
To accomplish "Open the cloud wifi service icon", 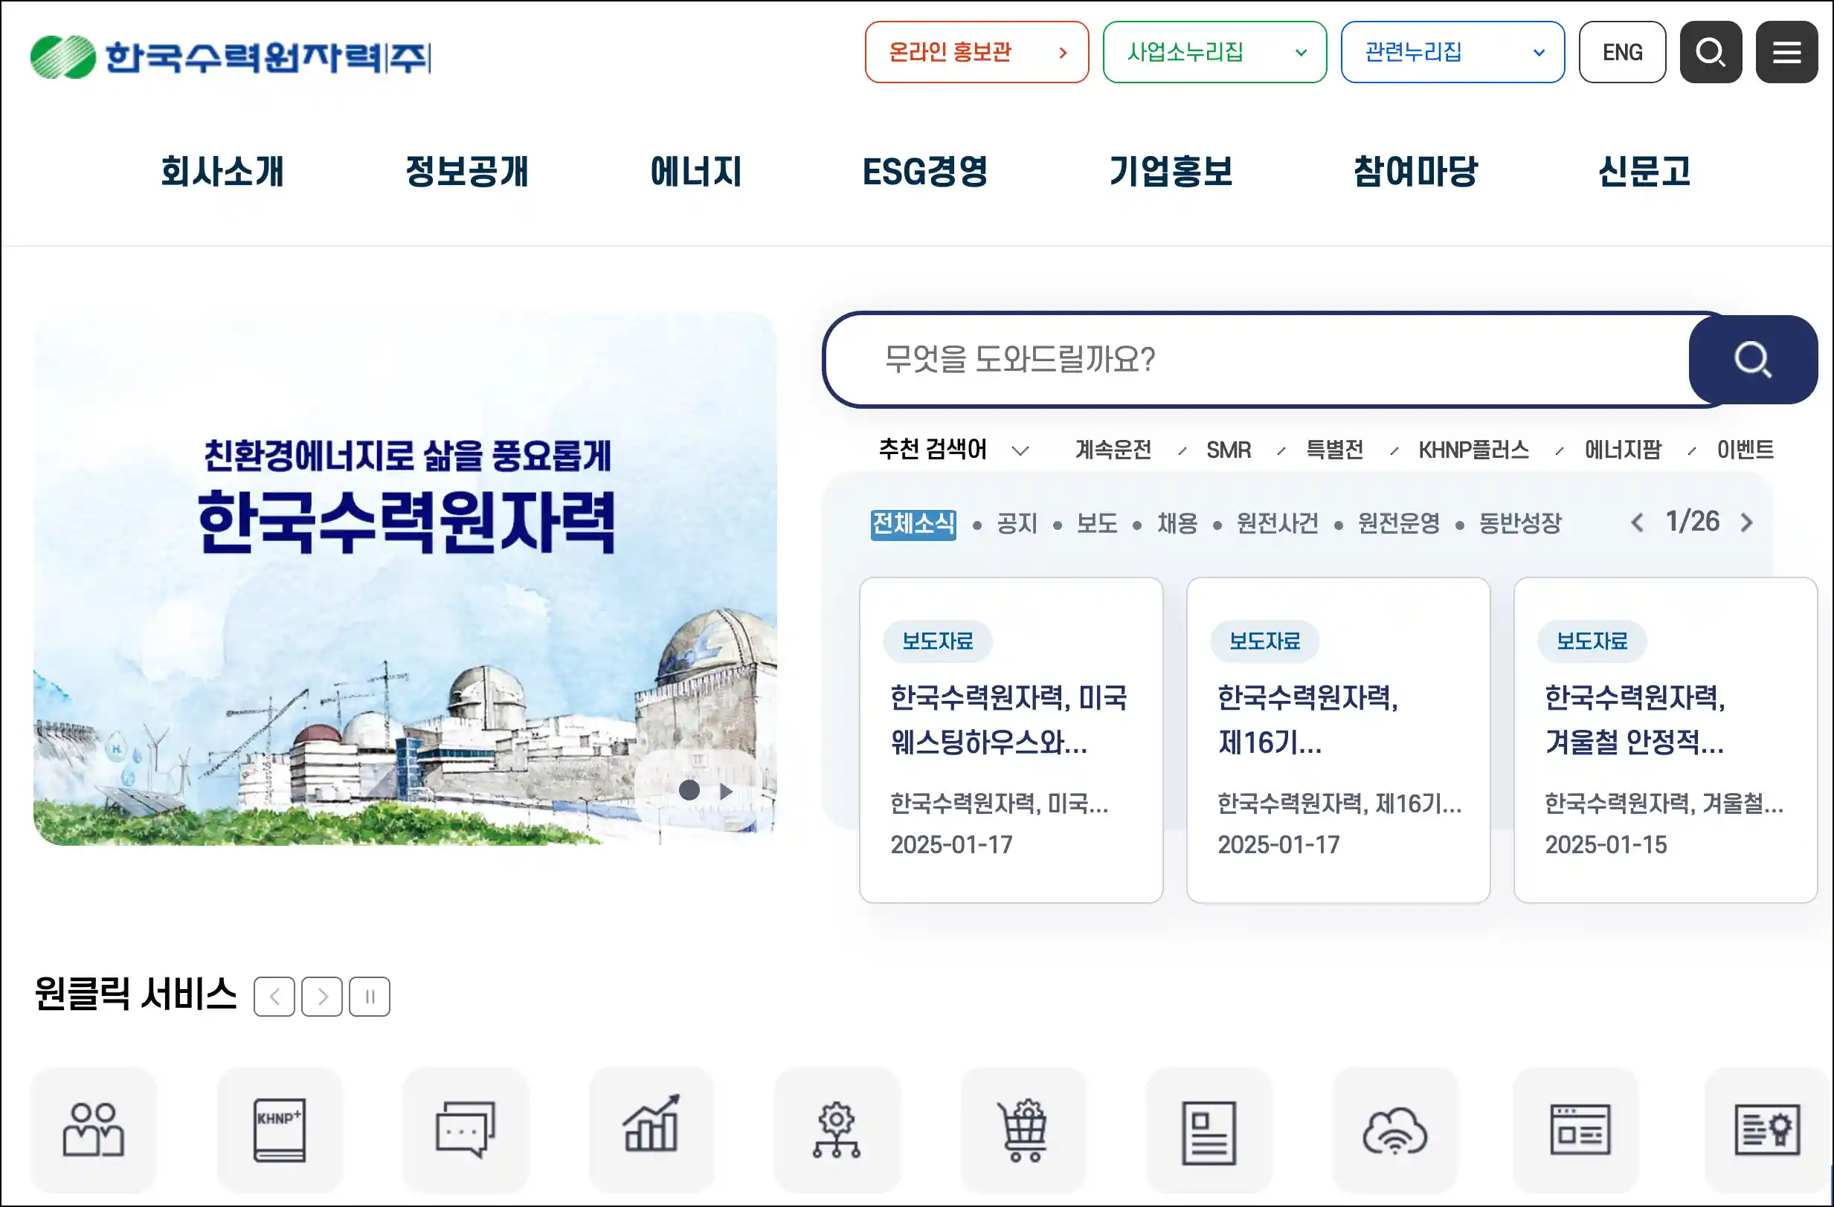I will pos(1394,1129).
